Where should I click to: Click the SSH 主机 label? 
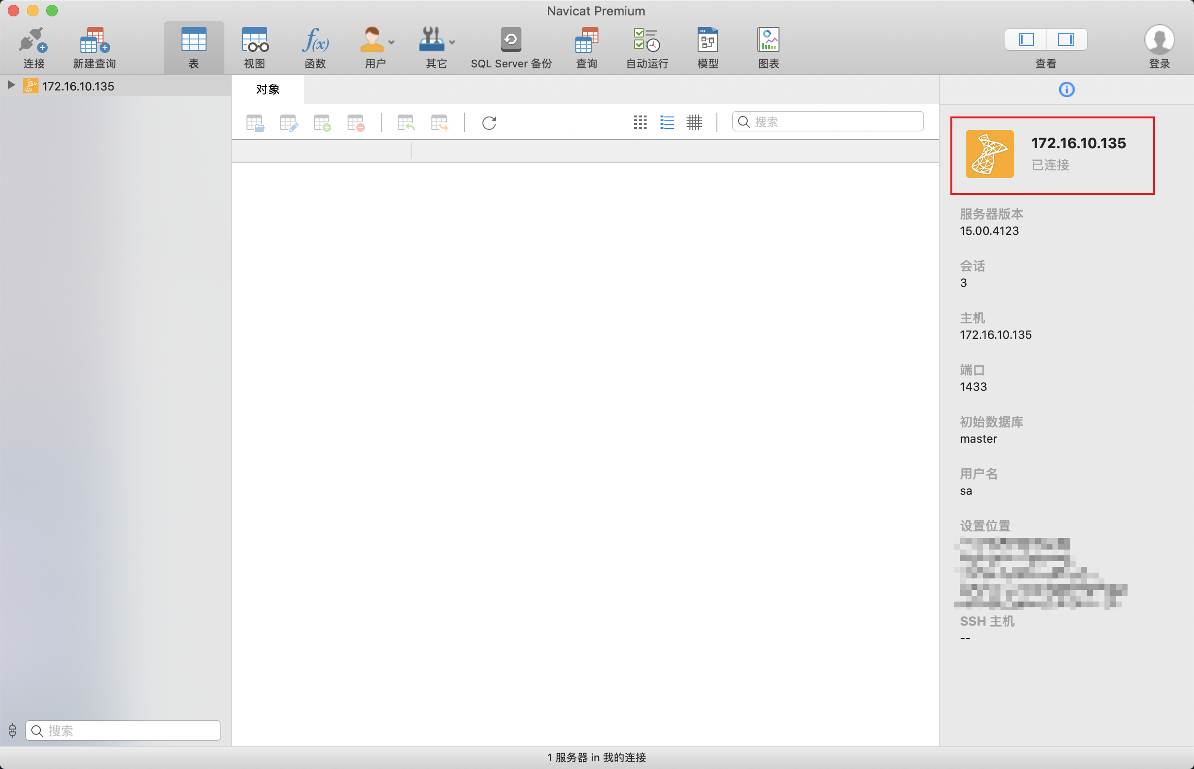[987, 621]
